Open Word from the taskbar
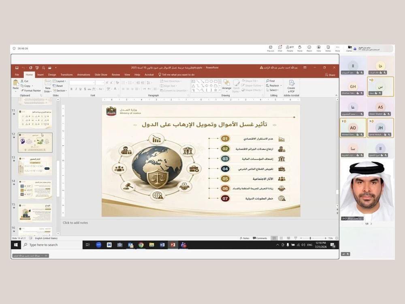Image resolution: width=405 pixels, height=304 pixels. pos(162,245)
